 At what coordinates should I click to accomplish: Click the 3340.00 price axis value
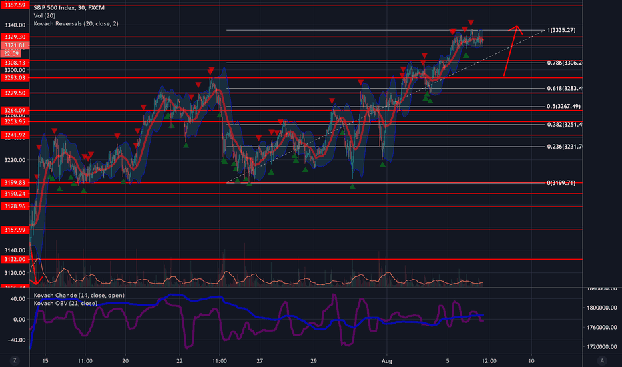[x=15, y=25]
